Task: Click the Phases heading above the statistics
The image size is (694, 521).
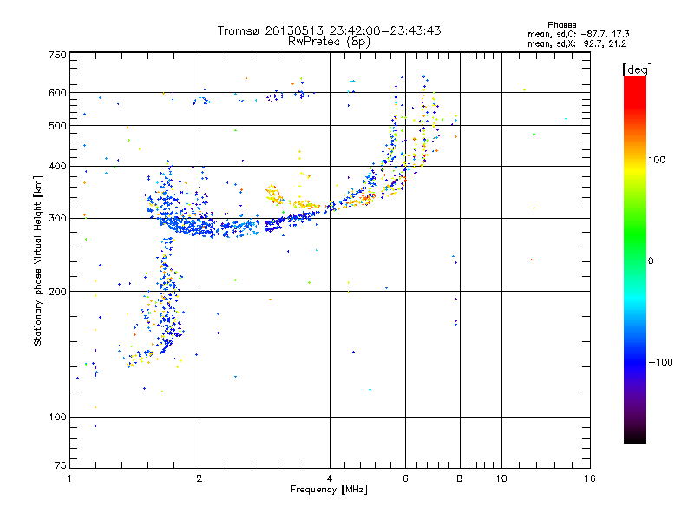Action: click(561, 25)
